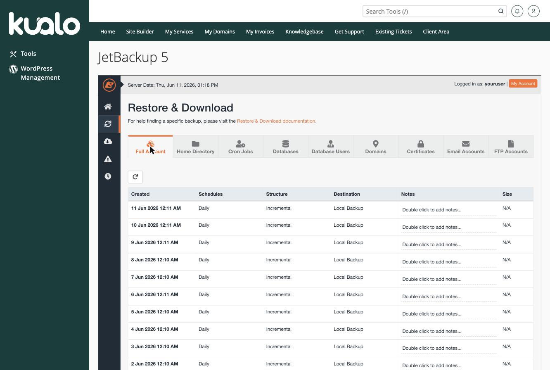550x370 pixels.
Task: Switch to the Email Accounts tab
Action: tap(465, 147)
